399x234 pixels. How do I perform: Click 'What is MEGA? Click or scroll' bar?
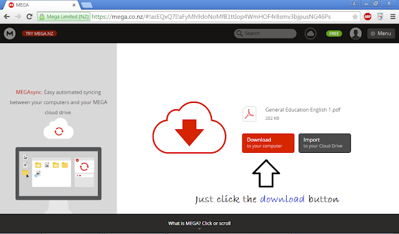coord(199,223)
